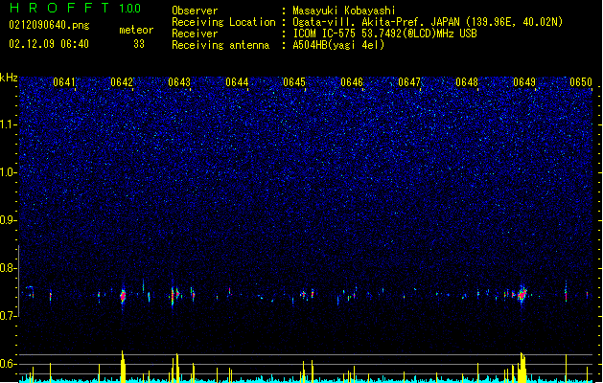The width and height of the screenshot is (603, 383).
Task: Click the strong meteor echo near 0642
Action: pos(123,296)
